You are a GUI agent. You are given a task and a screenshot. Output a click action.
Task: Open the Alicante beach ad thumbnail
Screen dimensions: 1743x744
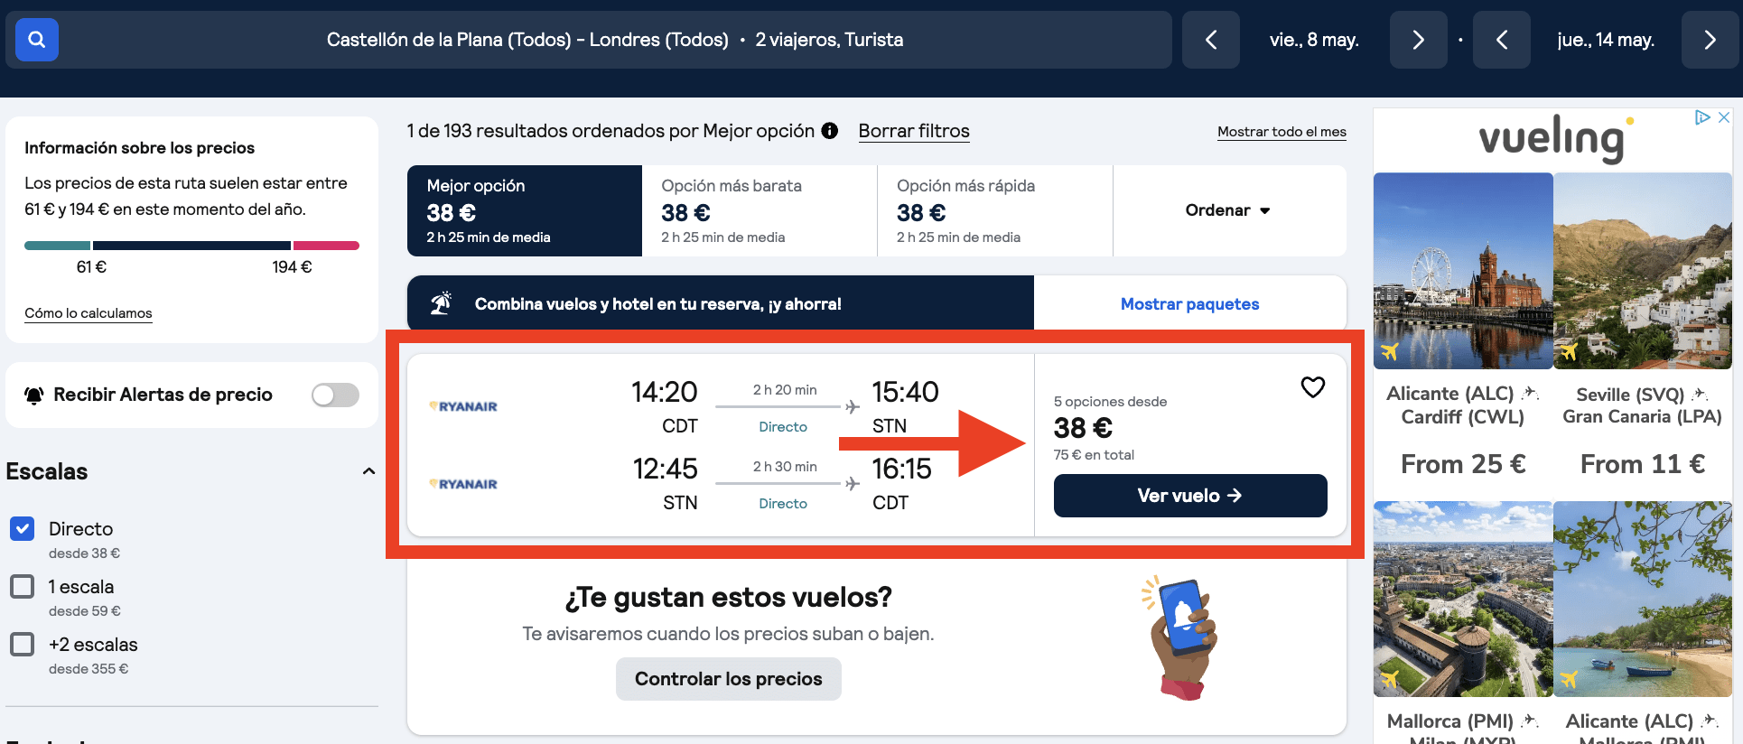(x=1643, y=599)
